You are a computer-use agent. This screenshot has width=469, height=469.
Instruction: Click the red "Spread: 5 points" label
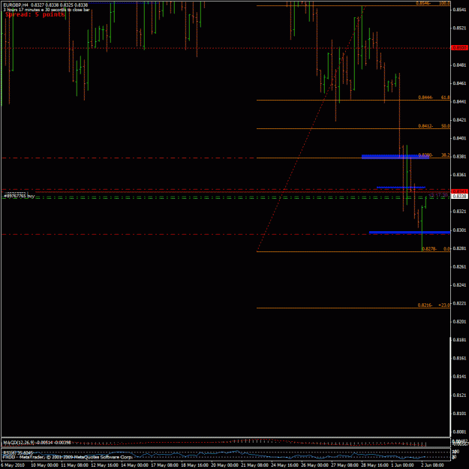pos(35,14)
